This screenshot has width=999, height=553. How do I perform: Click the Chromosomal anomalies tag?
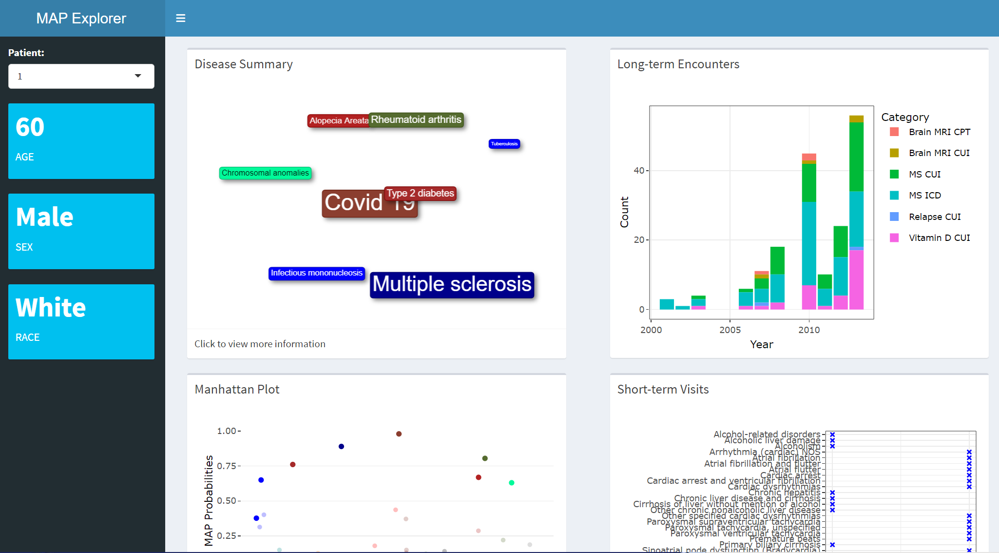[265, 173]
